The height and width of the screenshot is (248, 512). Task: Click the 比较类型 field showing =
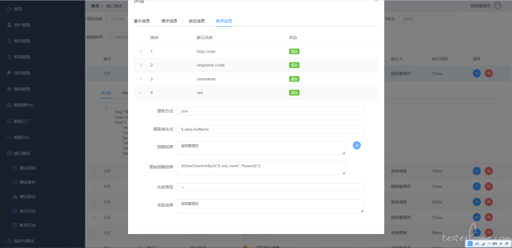coord(270,187)
